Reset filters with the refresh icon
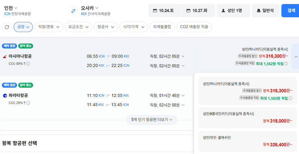 7,27
